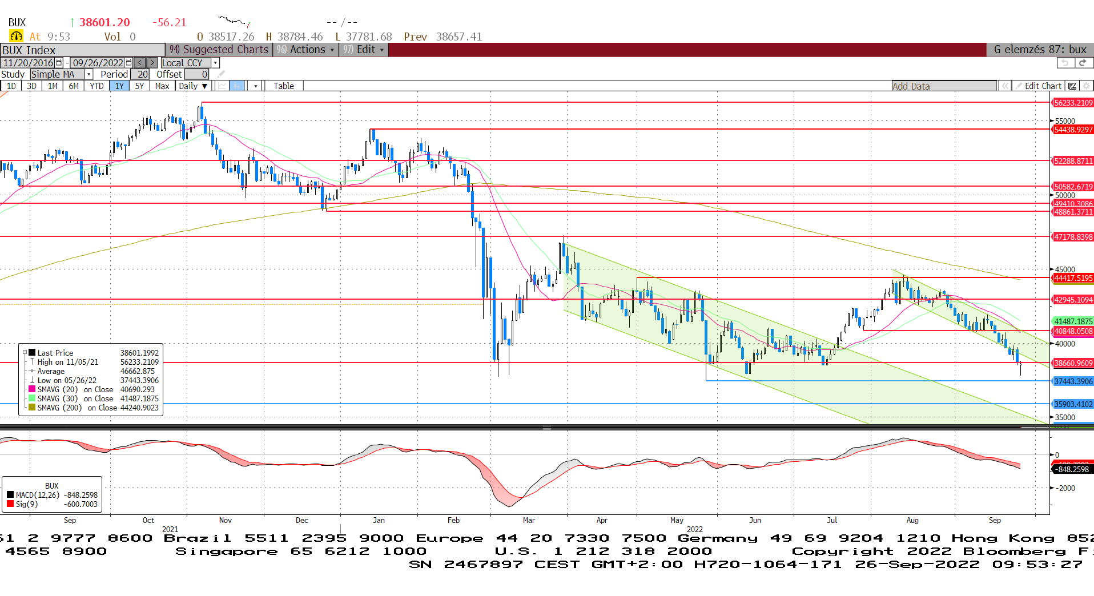Click the SMAVG (200) olive color swatch

point(32,408)
